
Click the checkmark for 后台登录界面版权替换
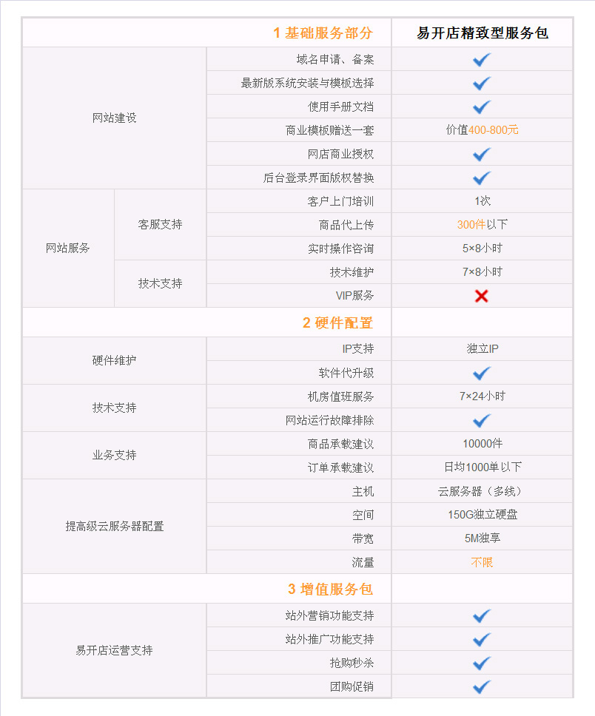482,178
